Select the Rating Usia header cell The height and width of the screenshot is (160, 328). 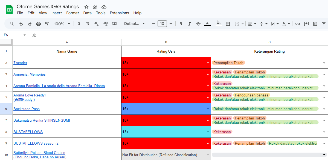coord(166,51)
